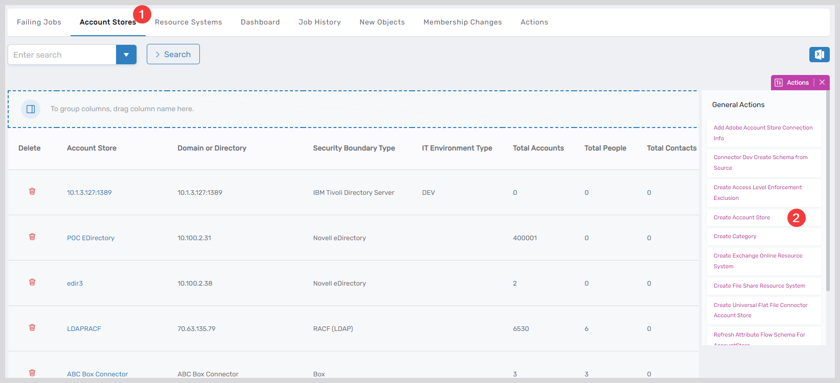Choose Create Category in General Actions

coord(735,237)
